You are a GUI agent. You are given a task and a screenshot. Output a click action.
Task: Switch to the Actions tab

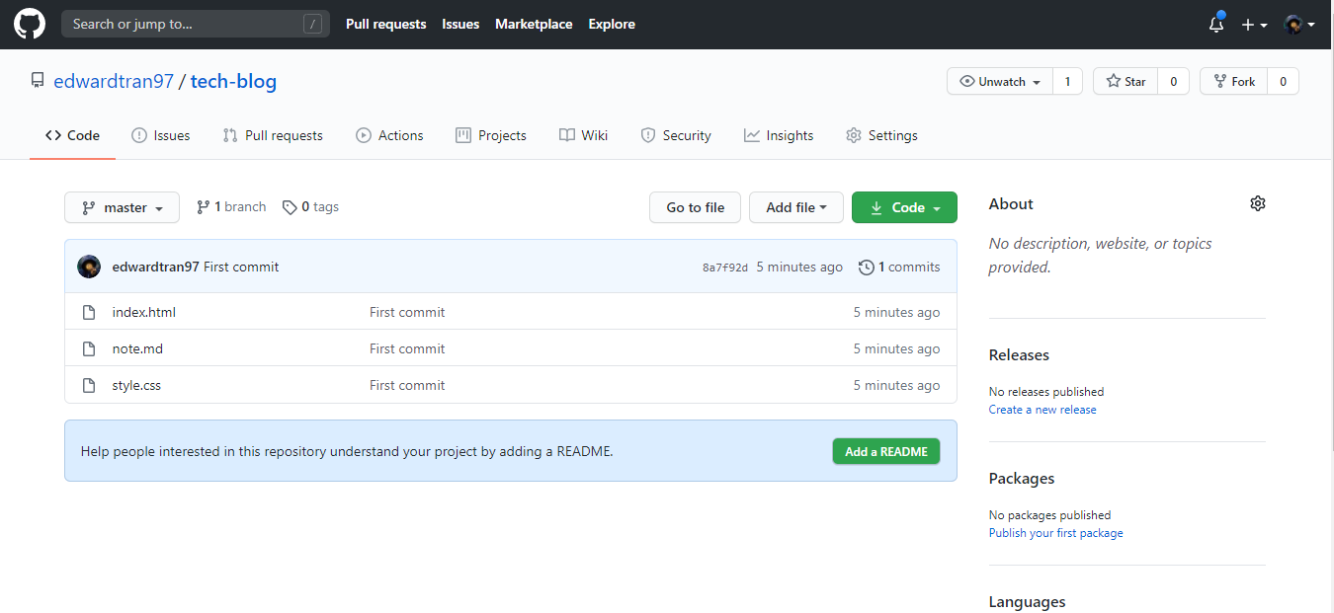pyautogui.click(x=389, y=135)
